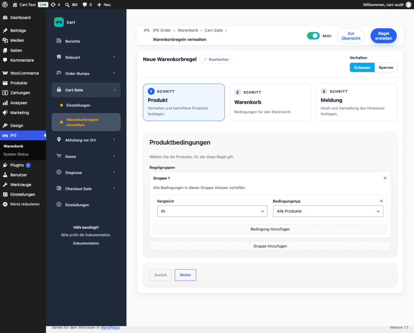
Task: Open Warenkorbregeln verwalten in sidebar
Action: coord(86,122)
